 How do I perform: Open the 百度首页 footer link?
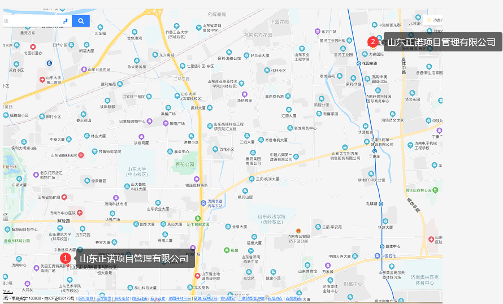point(104,298)
